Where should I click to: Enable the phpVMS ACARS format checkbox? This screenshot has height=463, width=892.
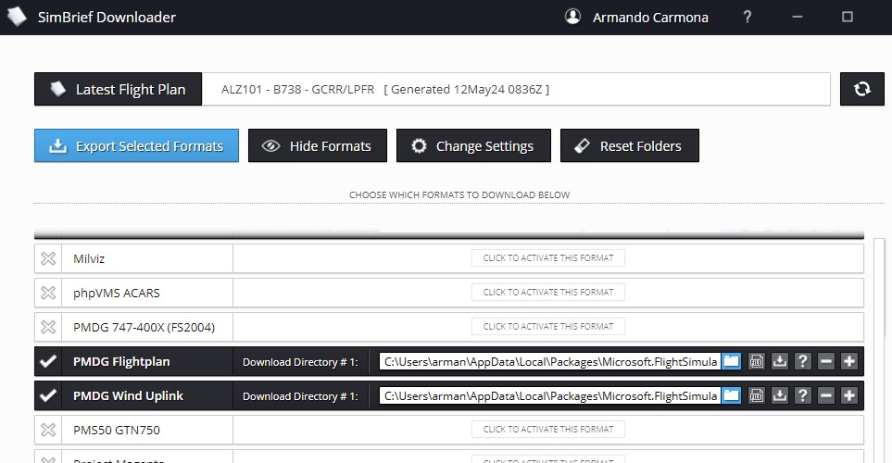click(48, 293)
